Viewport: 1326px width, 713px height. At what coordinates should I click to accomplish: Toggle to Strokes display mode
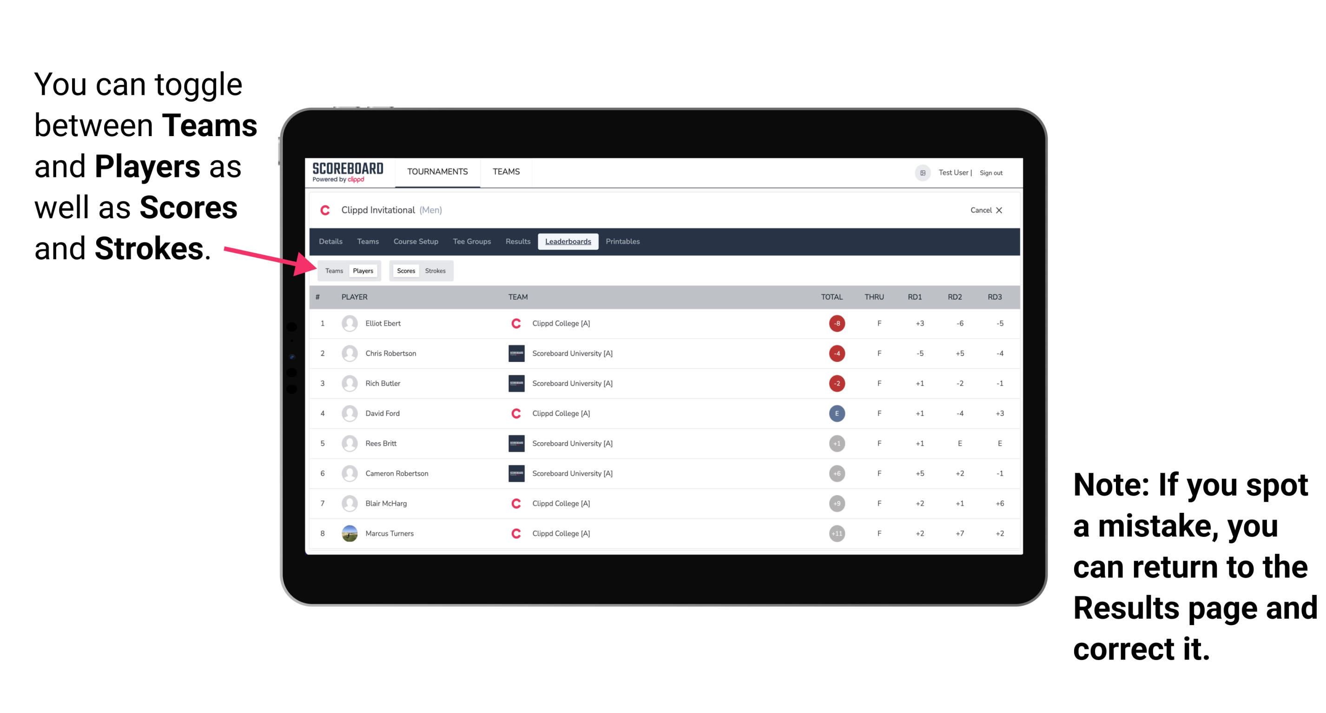point(435,270)
